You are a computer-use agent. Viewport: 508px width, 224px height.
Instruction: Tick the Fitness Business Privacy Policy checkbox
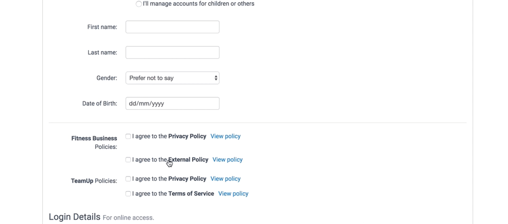(x=128, y=136)
